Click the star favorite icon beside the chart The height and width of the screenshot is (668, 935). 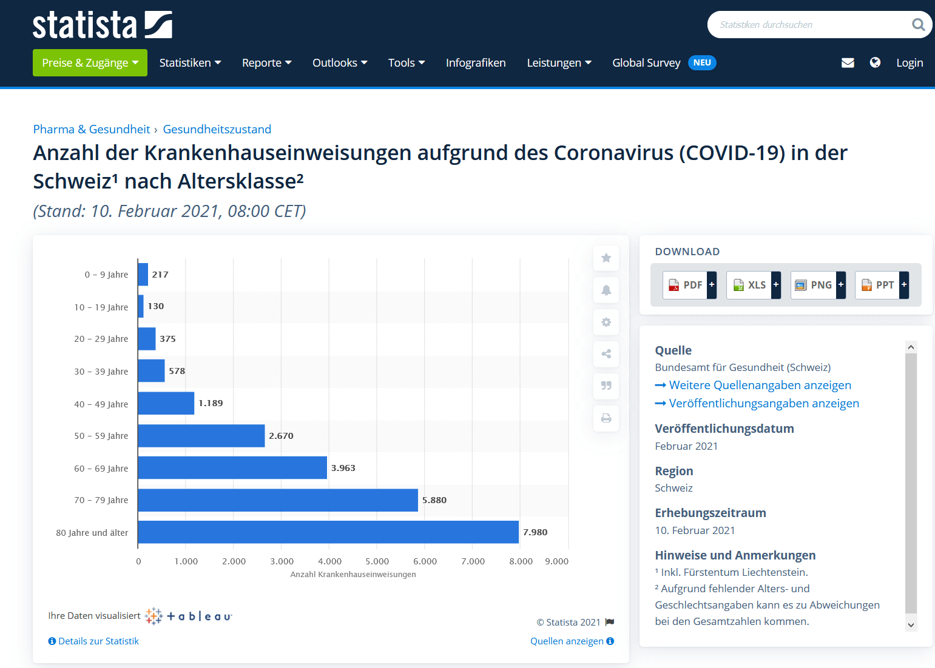(606, 258)
